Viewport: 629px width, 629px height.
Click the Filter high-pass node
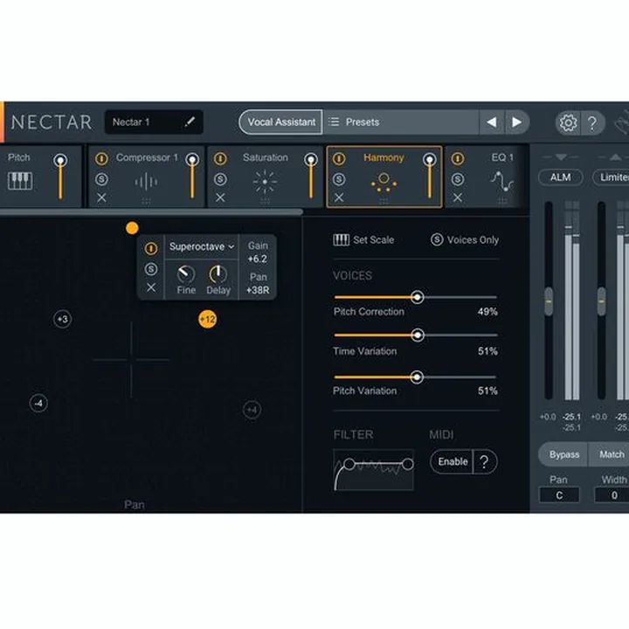[349, 465]
